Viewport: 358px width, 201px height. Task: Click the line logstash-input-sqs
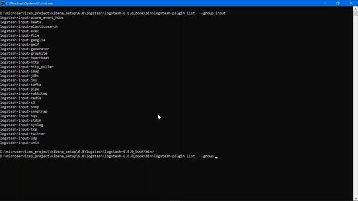(18, 116)
